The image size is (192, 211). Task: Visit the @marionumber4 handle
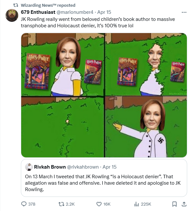(x=75, y=12)
